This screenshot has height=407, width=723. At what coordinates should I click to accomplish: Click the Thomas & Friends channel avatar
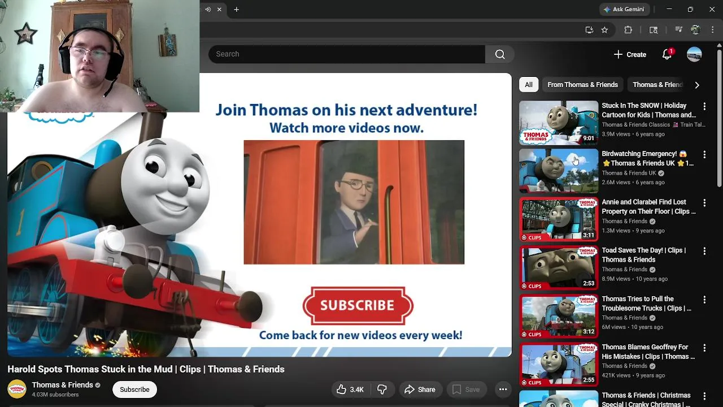[17, 389]
